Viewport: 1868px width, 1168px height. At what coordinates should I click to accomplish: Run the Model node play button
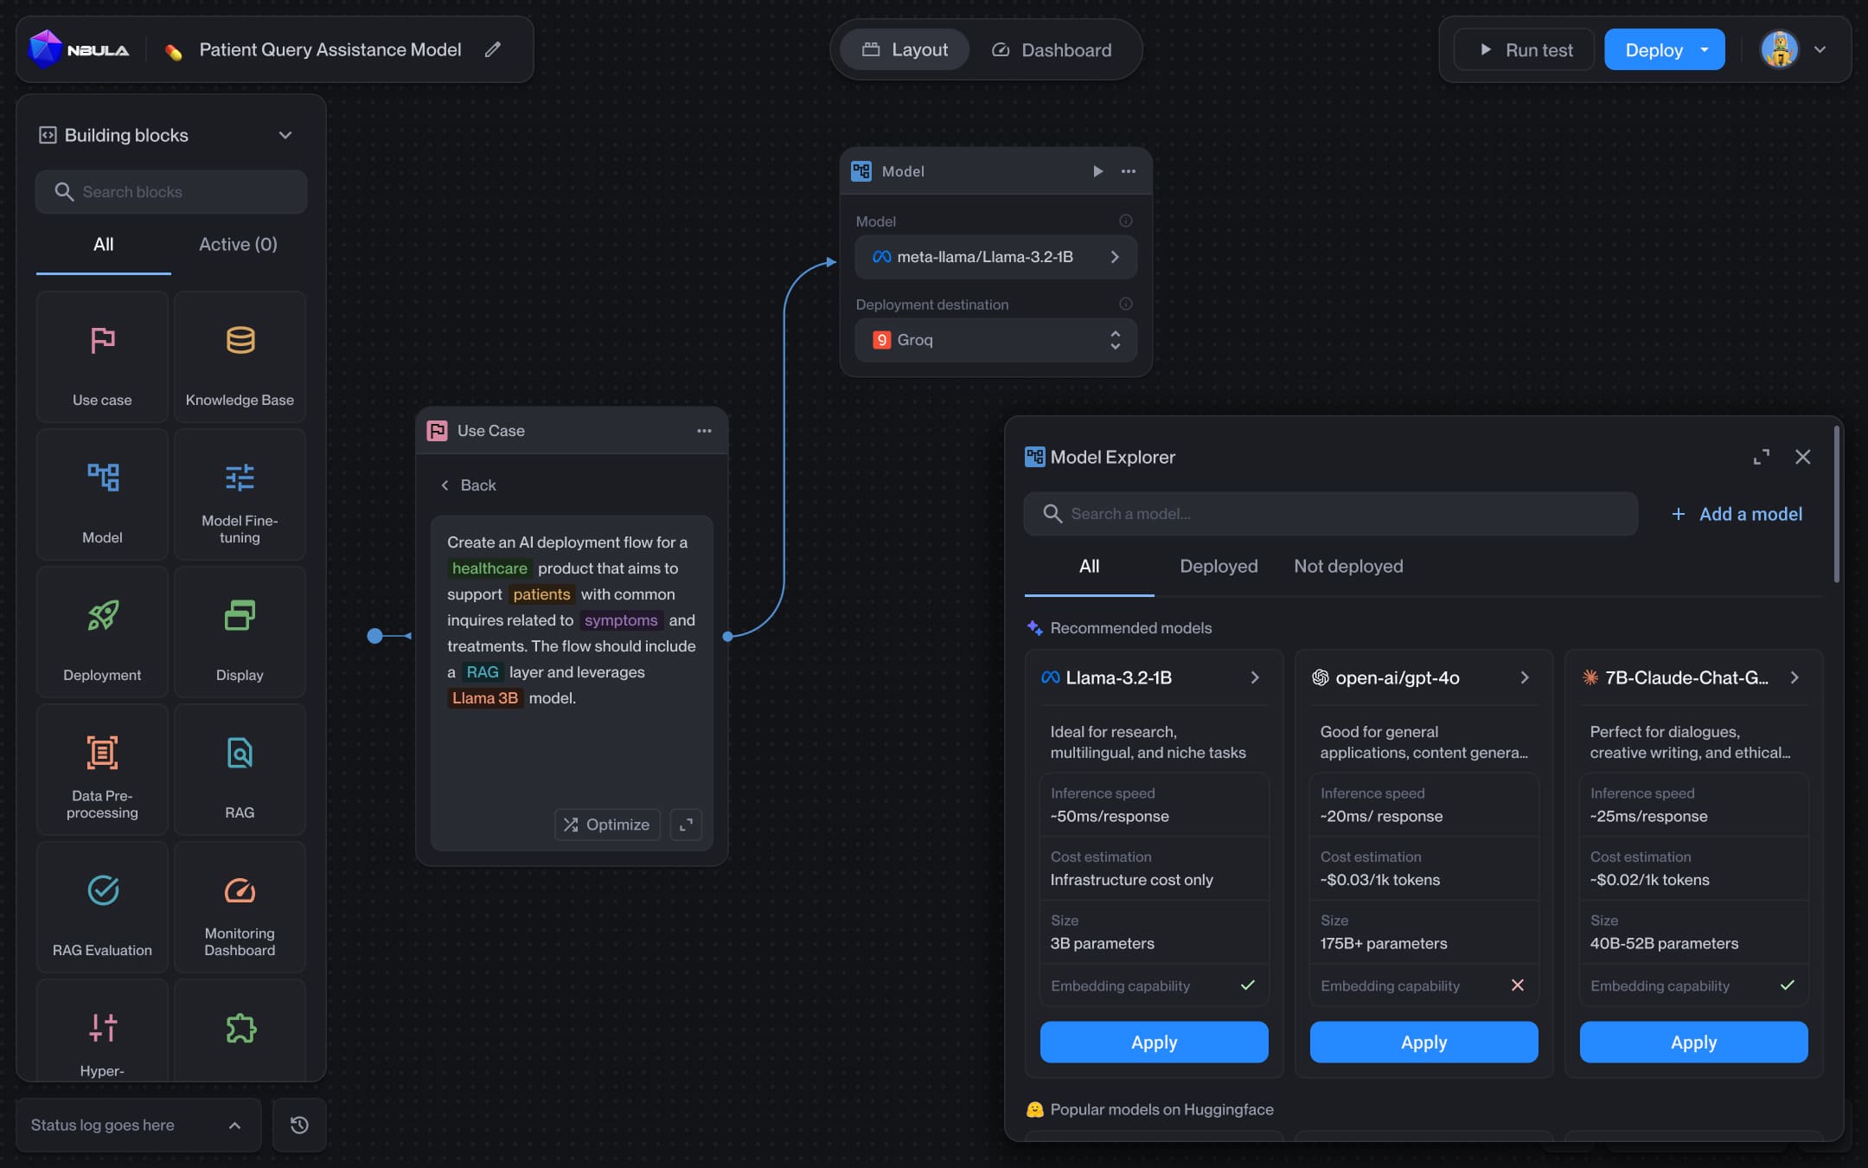click(1097, 171)
